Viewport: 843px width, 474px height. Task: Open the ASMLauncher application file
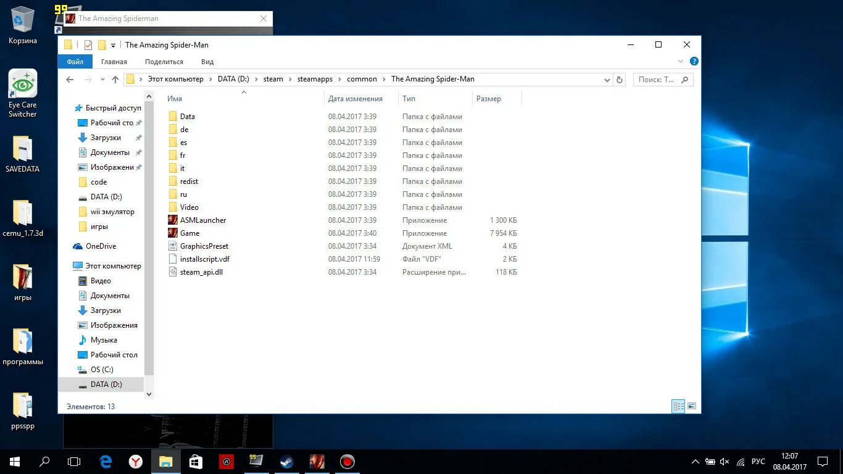tap(203, 220)
